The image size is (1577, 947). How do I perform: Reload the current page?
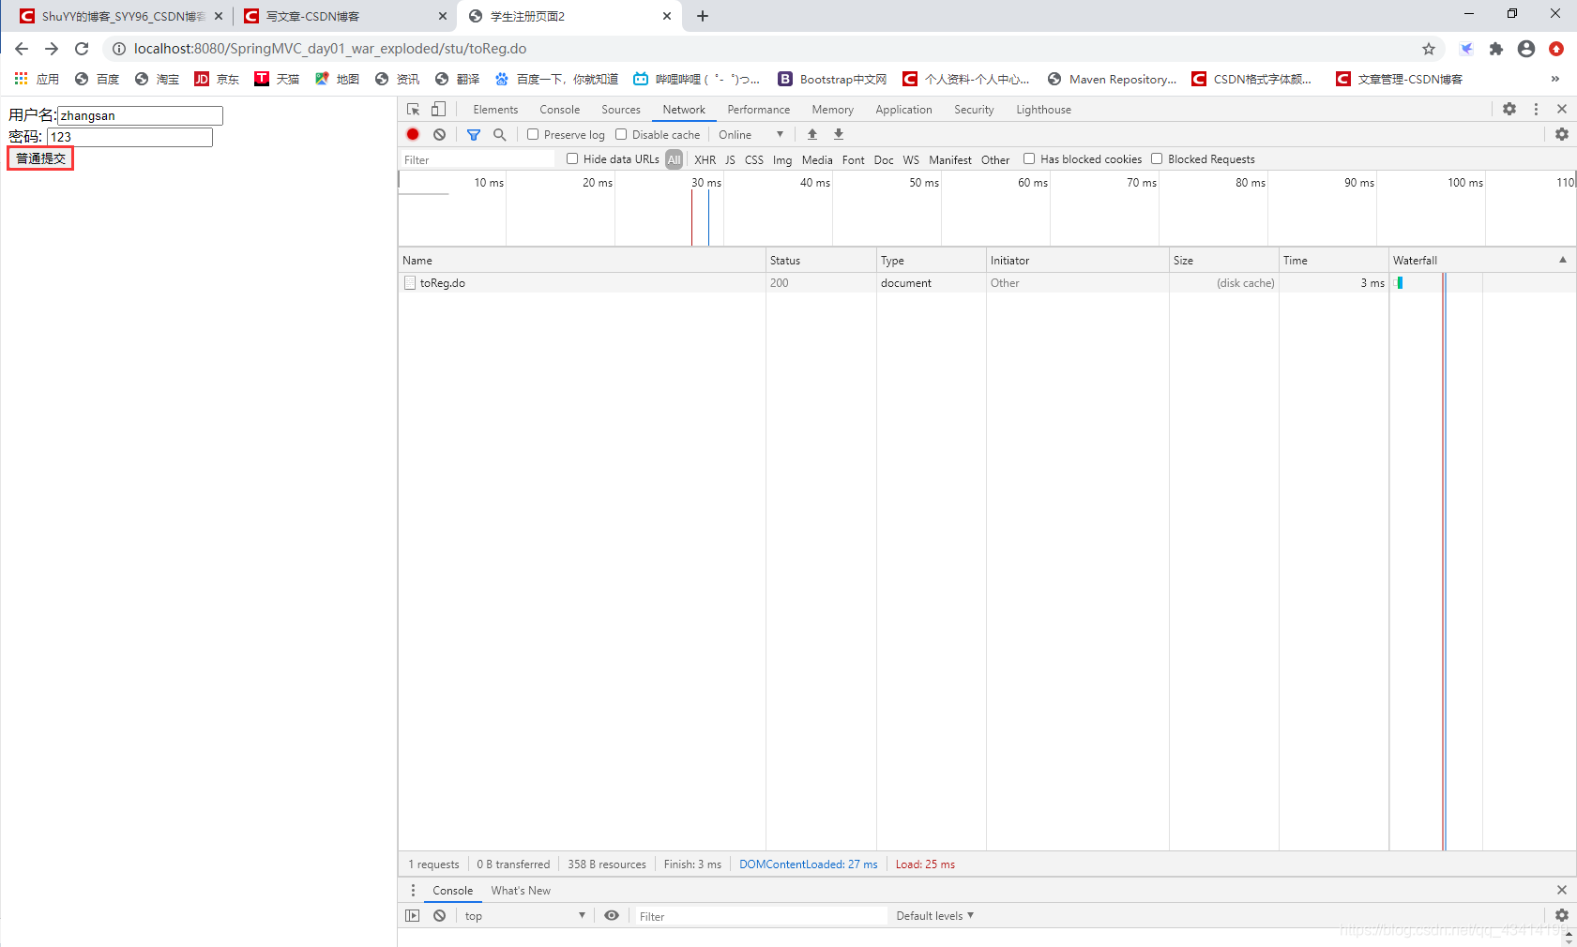pyautogui.click(x=82, y=49)
